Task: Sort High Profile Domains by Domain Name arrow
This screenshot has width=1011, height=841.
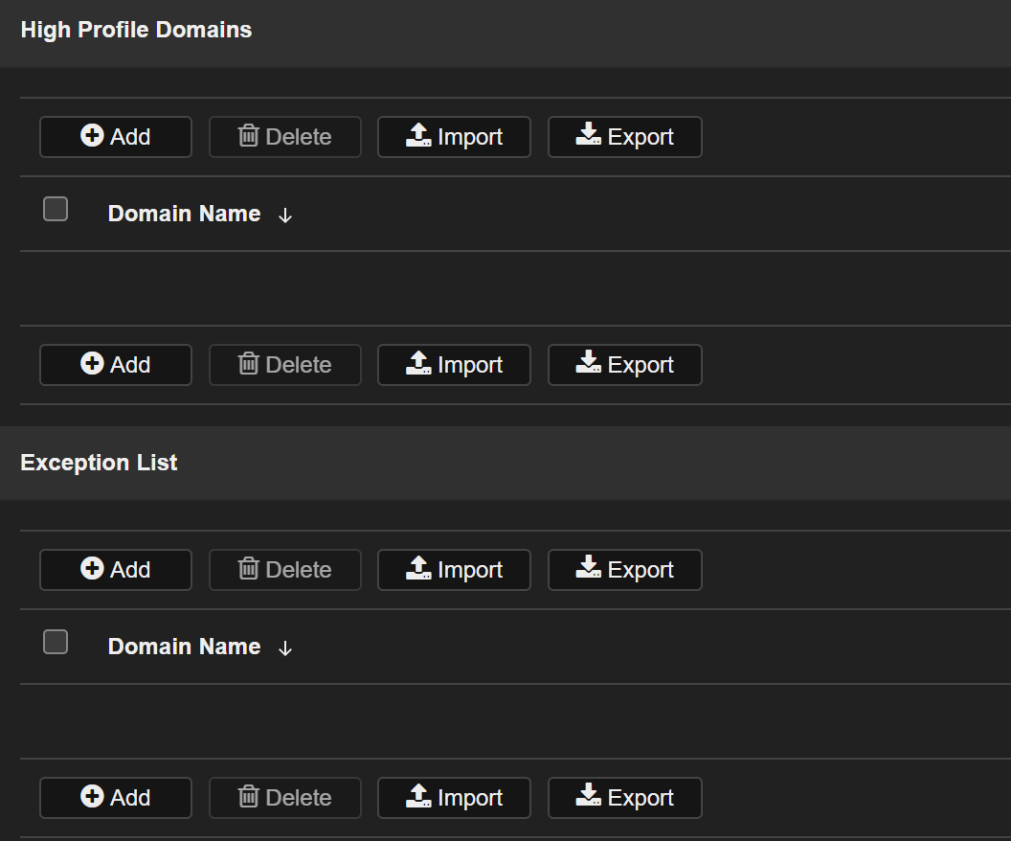Action: click(284, 216)
